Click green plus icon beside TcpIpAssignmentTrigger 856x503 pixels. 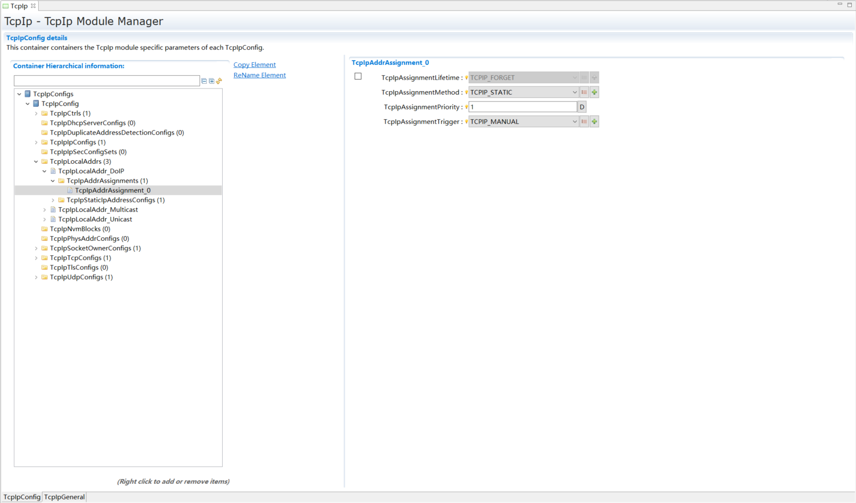pos(594,121)
